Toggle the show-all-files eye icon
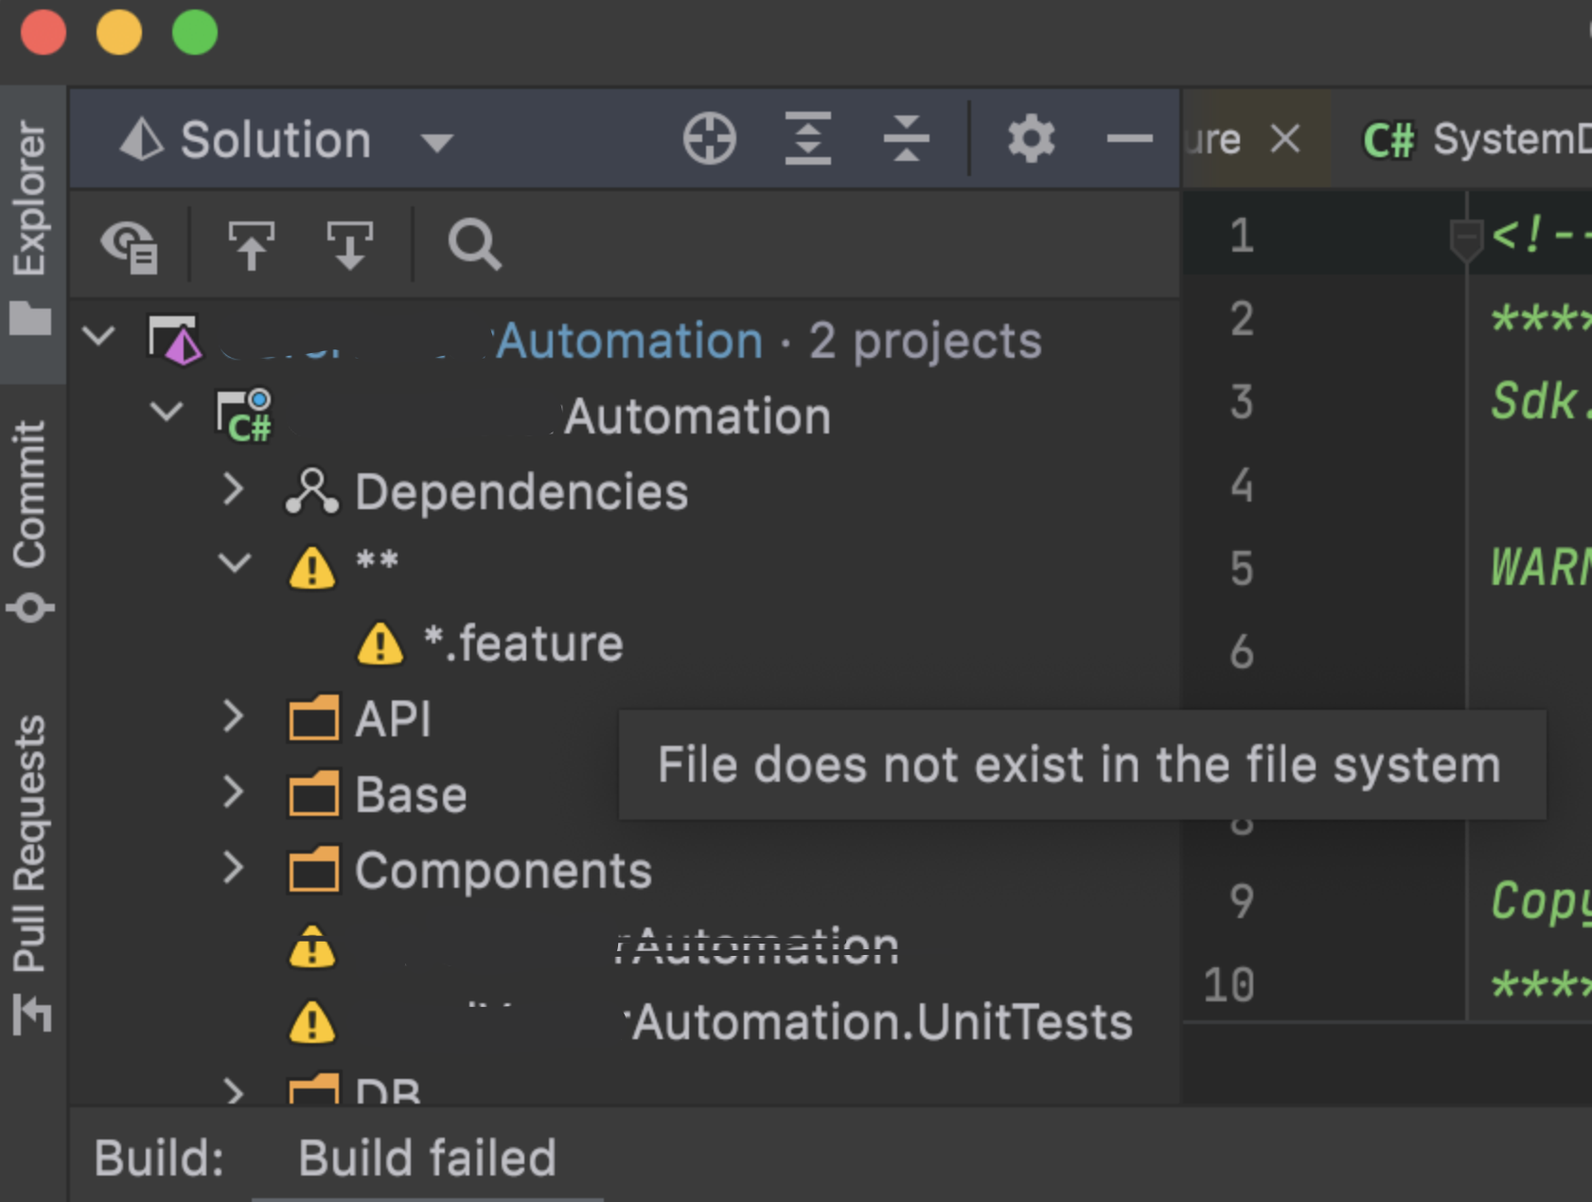The width and height of the screenshot is (1592, 1202). pyautogui.click(x=130, y=245)
